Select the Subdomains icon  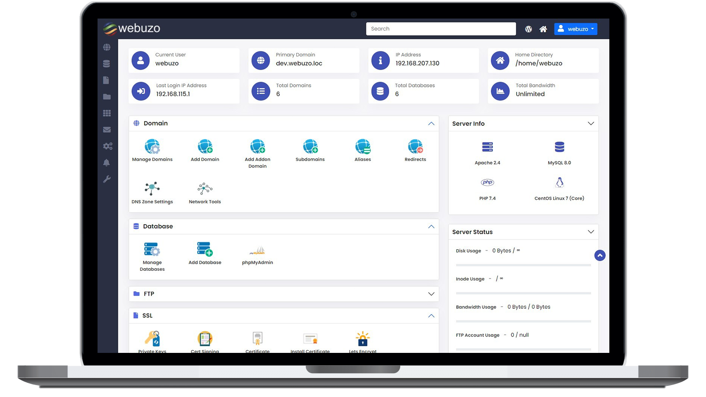coord(310,146)
